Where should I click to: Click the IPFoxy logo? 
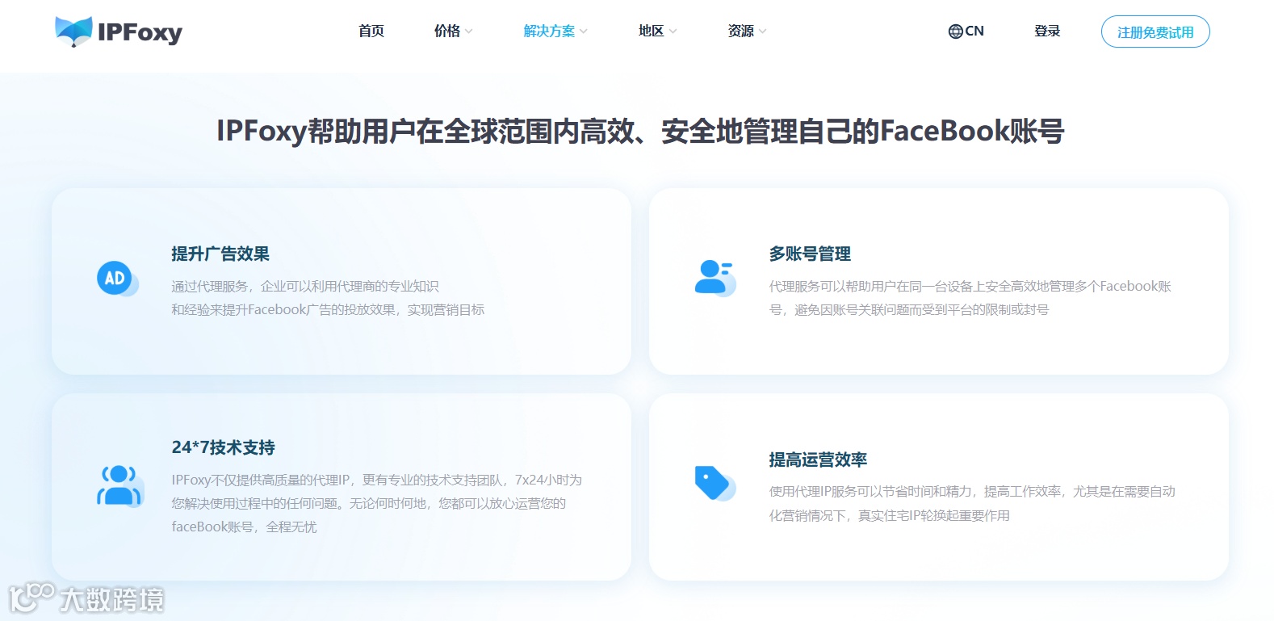(x=119, y=31)
